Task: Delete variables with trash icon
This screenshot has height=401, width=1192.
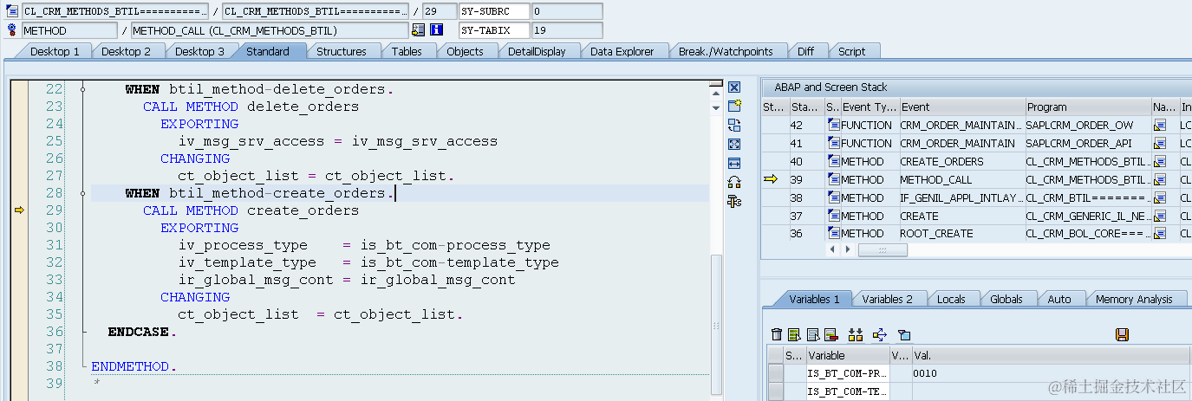Action: [777, 334]
